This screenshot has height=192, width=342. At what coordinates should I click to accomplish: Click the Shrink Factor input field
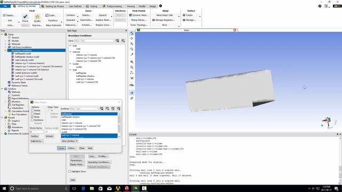[37, 132]
